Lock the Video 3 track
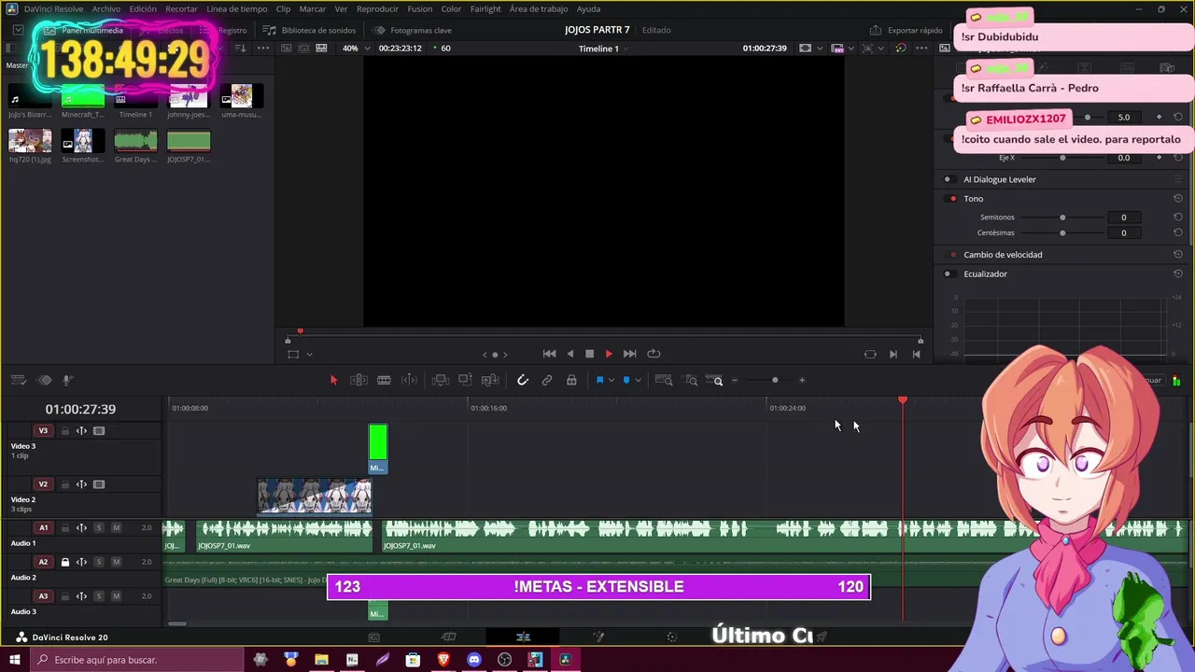This screenshot has height=672, width=1195. [65, 431]
